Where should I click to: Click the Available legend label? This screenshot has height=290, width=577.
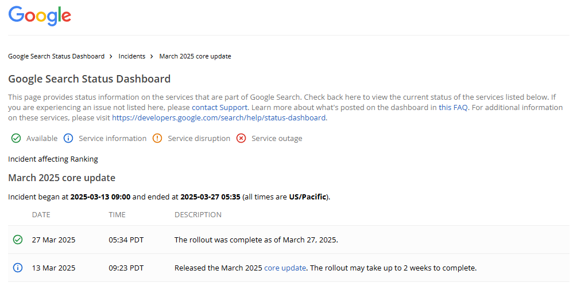[42, 139]
